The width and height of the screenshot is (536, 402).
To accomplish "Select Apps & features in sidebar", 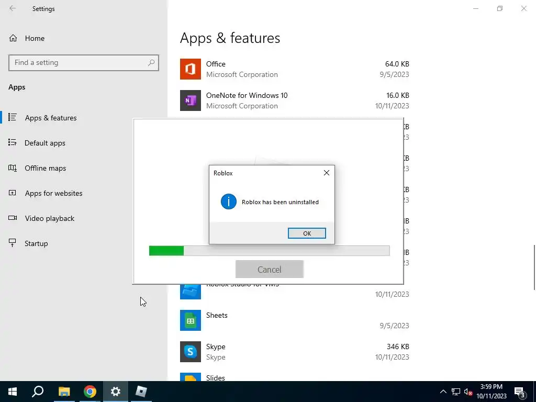I will (51, 118).
